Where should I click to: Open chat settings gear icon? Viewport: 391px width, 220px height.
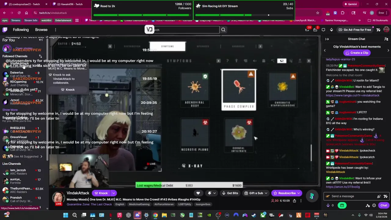[x=374, y=205]
